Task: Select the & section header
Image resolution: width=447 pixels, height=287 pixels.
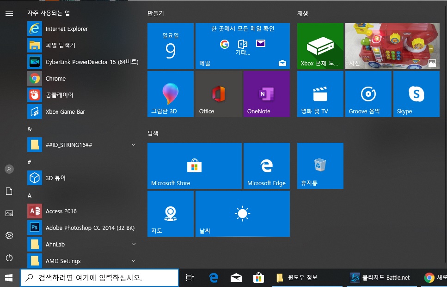Action: coord(30,129)
